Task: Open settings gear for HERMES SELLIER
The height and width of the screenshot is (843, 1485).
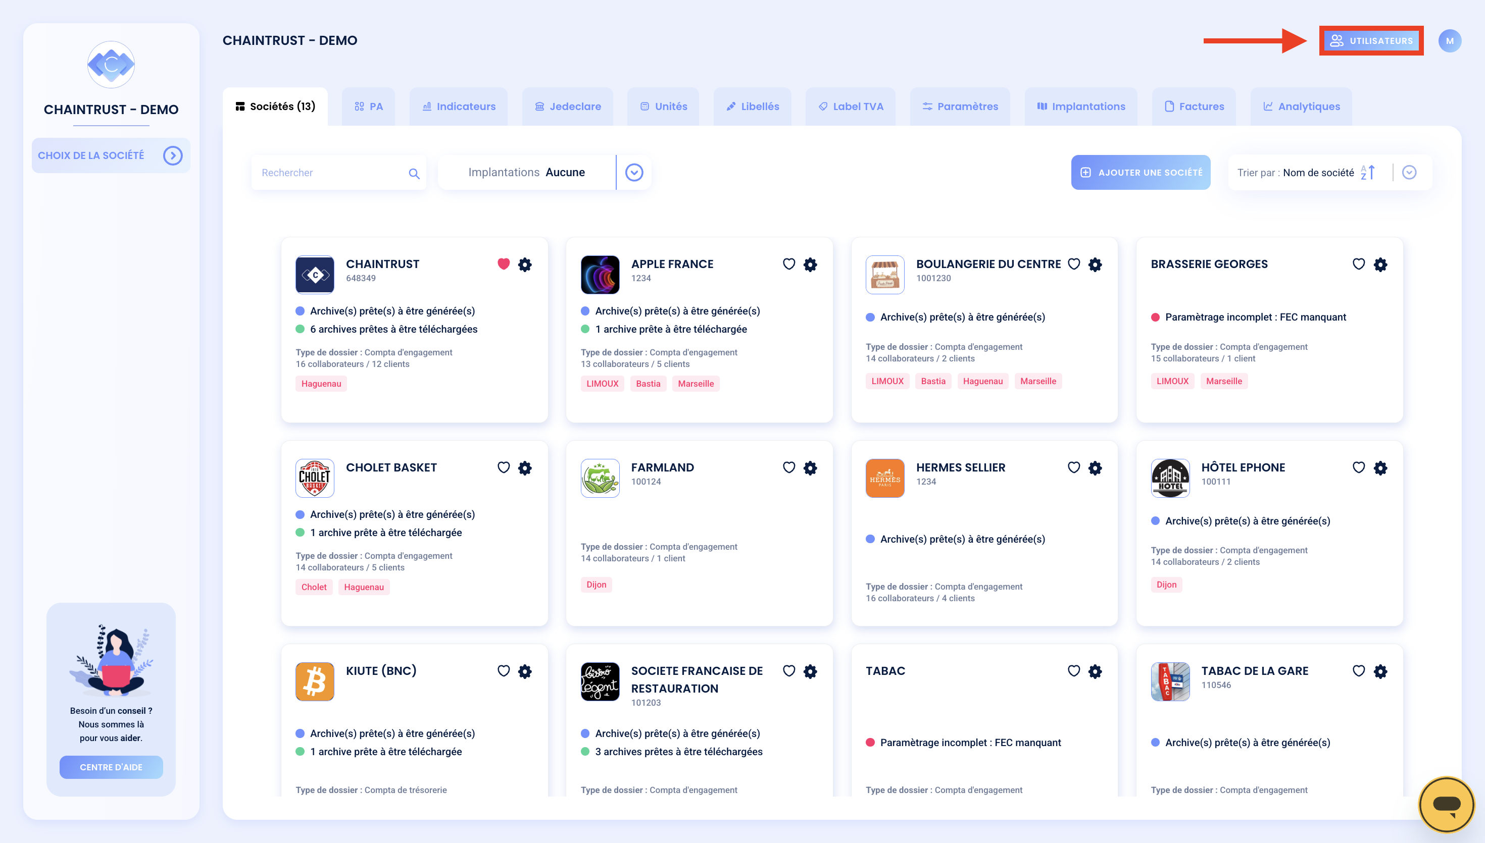Action: tap(1095, 468)
